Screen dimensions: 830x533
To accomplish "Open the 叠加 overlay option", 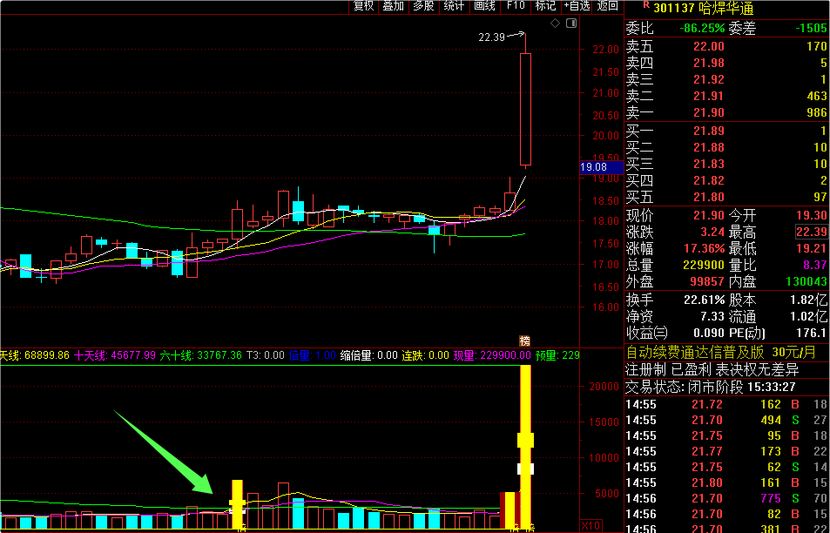I will pyautogui.click(x=394, y=6).
